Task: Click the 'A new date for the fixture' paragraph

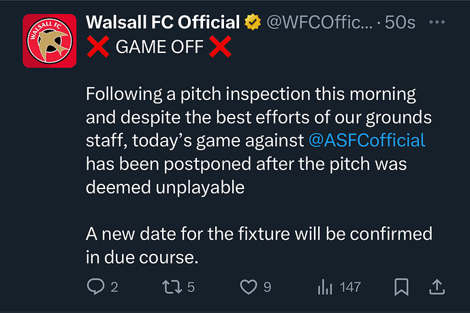Action: tap(259, 246)
